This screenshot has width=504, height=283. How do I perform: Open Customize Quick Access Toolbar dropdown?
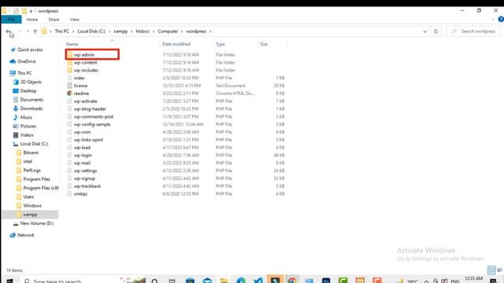coord(31,11)
